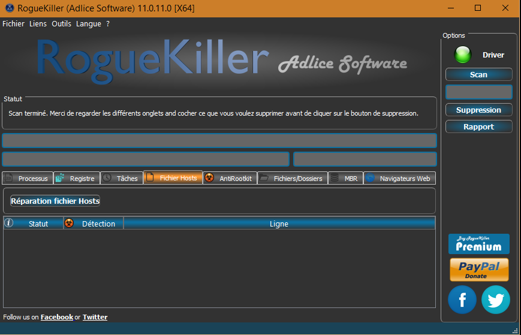Switch to the Processus tab
The height and width of the screenshot is (335, 521).
tap(28, 179)
